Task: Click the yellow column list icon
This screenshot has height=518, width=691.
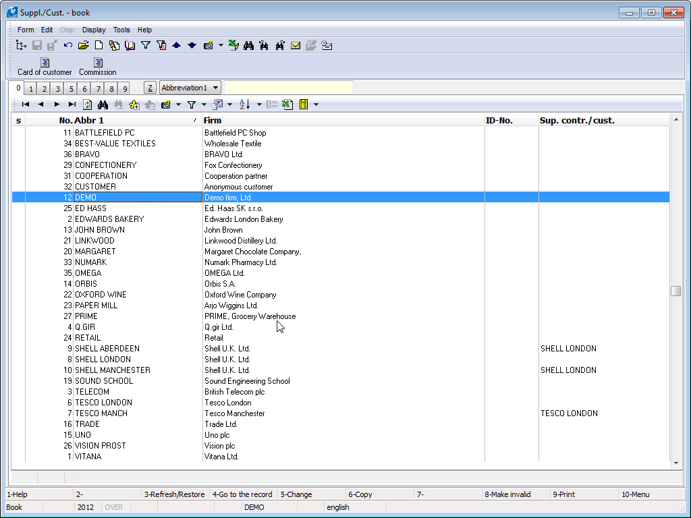Action: click(304, 105)
